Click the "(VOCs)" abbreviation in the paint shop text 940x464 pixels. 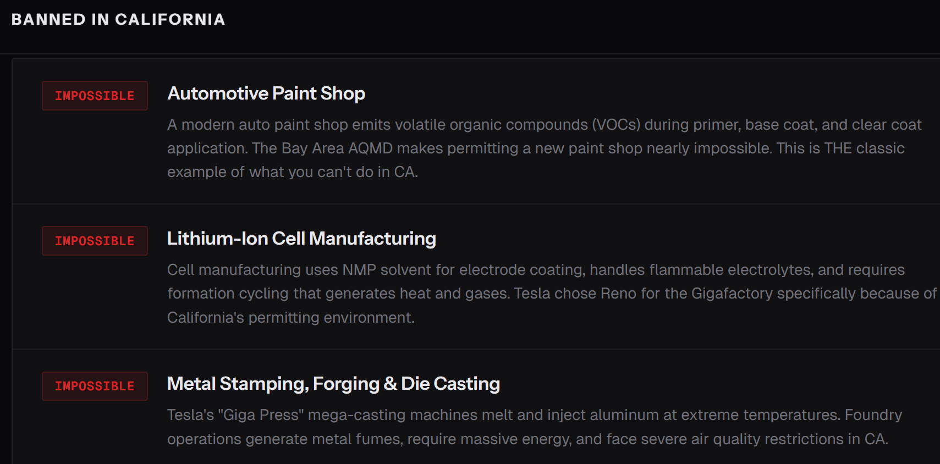pyautogui.click(x=616, y=125)
